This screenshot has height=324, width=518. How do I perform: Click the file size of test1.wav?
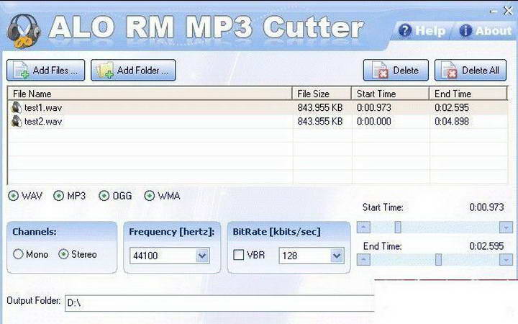tap(319, 107)
